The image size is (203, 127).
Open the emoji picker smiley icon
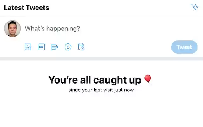coord(68,47)
